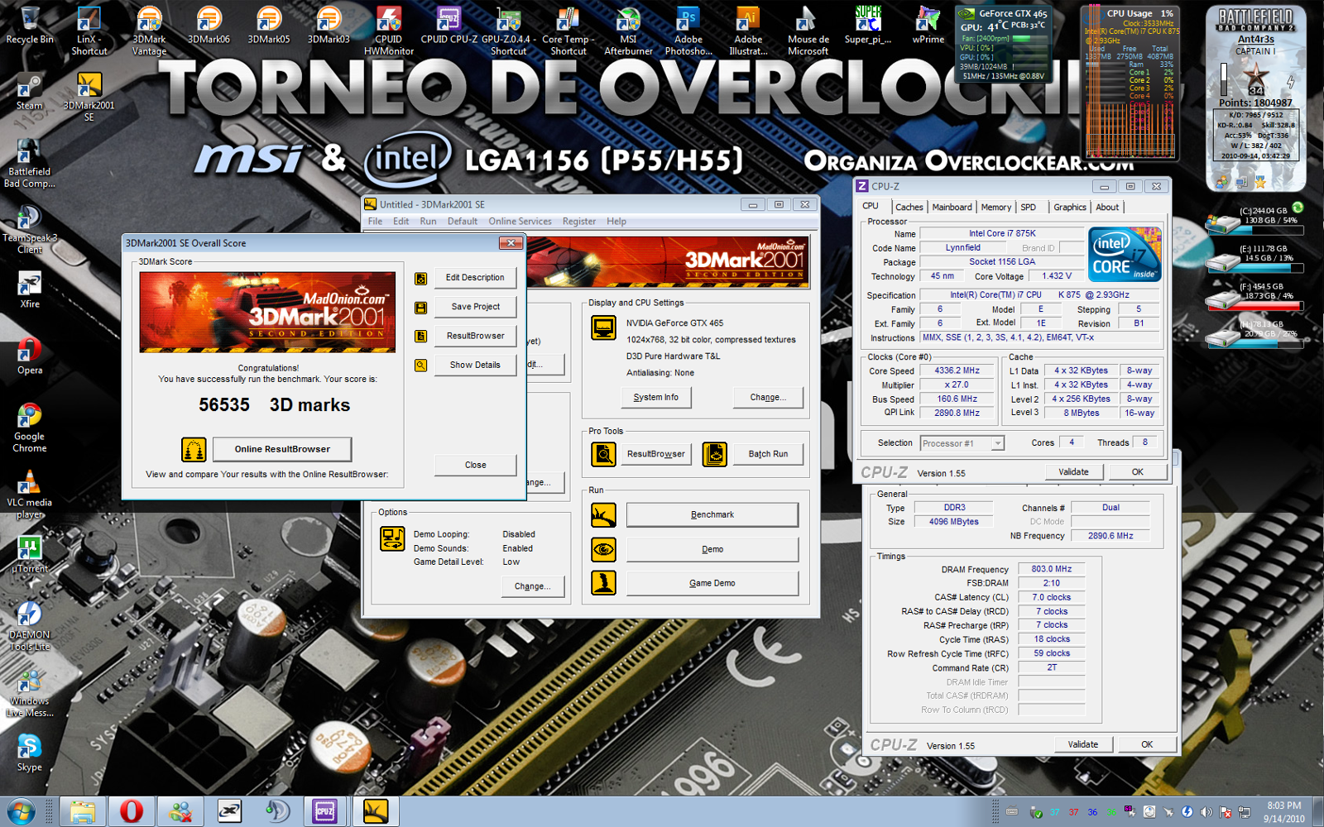Click the Save Project button

(475, 307)
